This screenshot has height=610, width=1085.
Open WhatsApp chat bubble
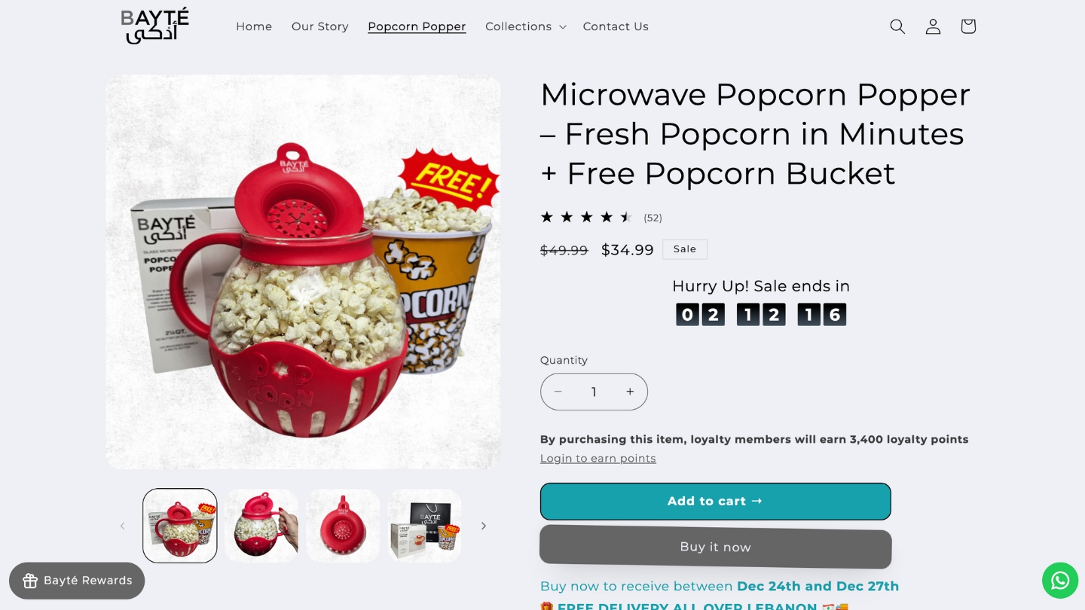click(1060, 581)
